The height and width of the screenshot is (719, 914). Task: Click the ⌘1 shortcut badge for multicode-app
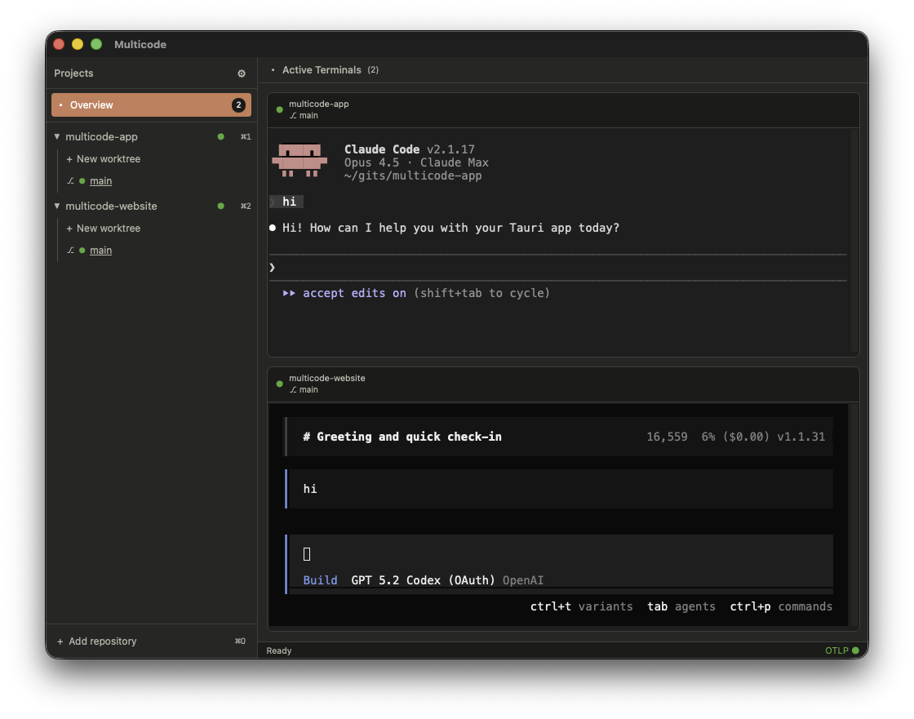pos(246,137)
